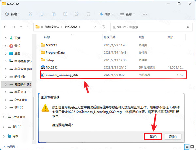This screenshot has width=196, height=150.
Task: Click the Siemens_Licensing_SSQ reg file icon
Action: click(x=43, y=75)
